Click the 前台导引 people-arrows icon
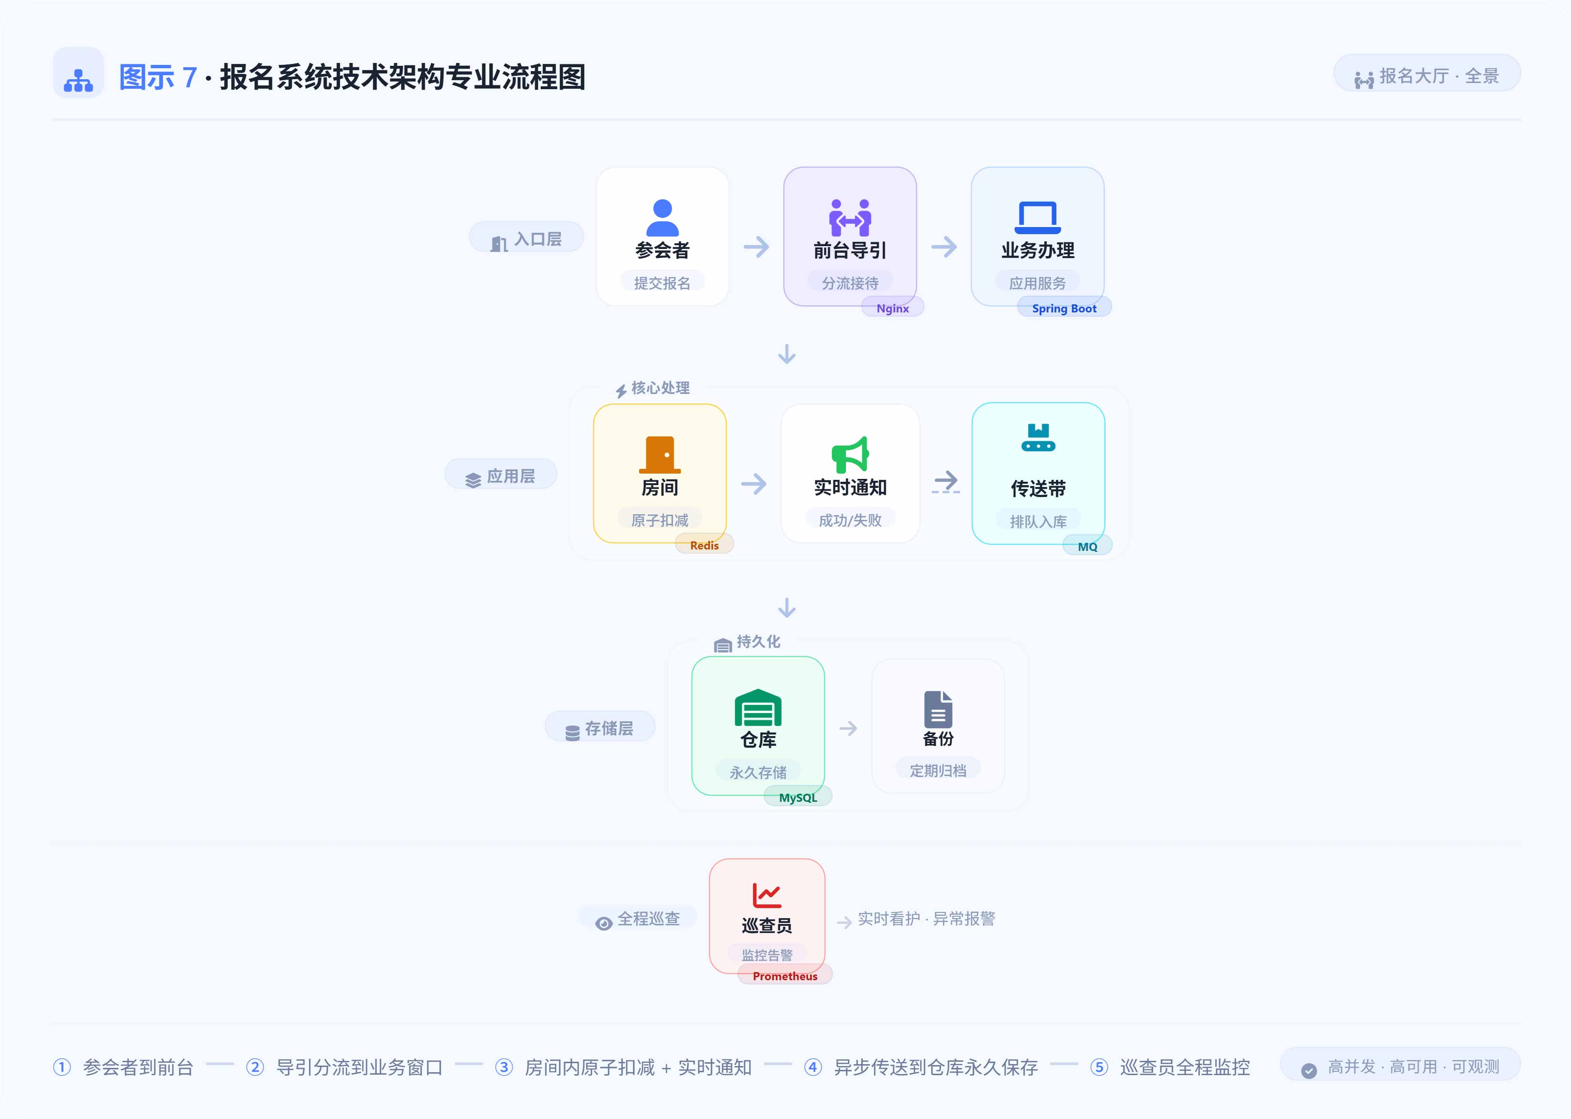Viewport: 1571px width, 1119px height. point(849,218)
